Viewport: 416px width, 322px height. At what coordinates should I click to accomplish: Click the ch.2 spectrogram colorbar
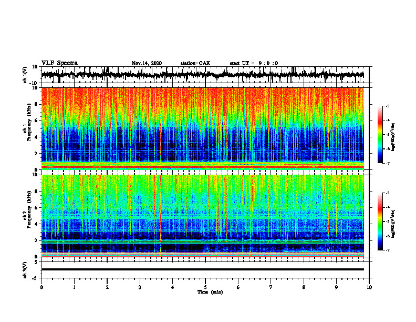point(380,222)
